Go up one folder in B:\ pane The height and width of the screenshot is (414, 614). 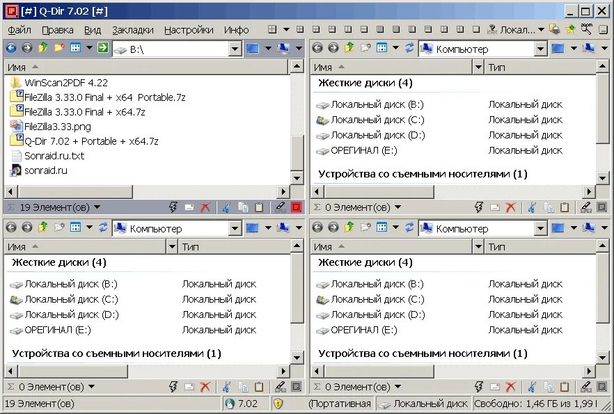pos(42,48)
